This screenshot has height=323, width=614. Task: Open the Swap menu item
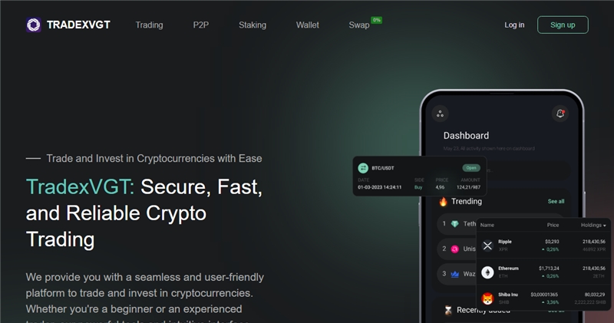pos(359,25)
